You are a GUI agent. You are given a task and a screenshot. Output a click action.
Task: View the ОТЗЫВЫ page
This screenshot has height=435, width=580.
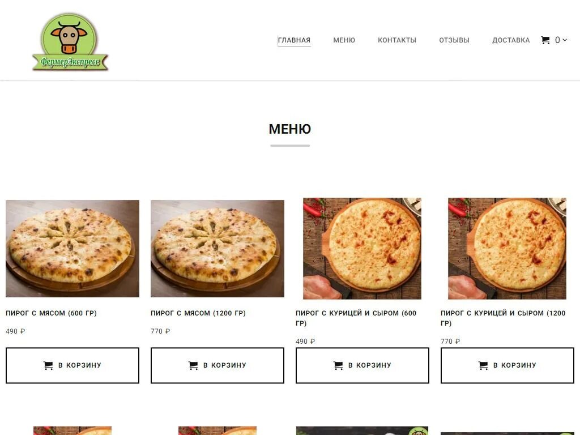point(454,40)
